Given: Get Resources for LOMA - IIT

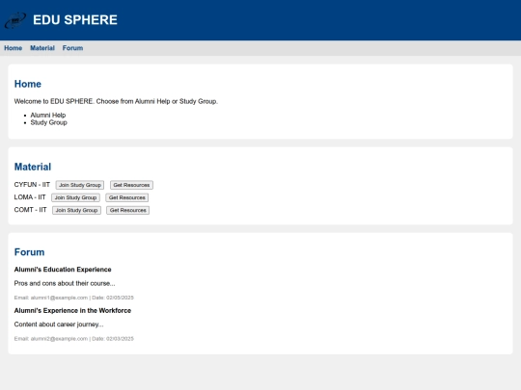Looking at the screenshot, I should click(127, 197).
